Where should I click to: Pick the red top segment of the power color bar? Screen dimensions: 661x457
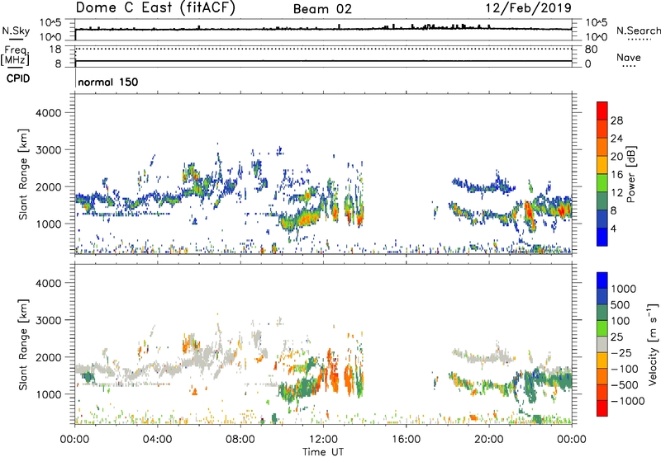click(x=602, y=111)
